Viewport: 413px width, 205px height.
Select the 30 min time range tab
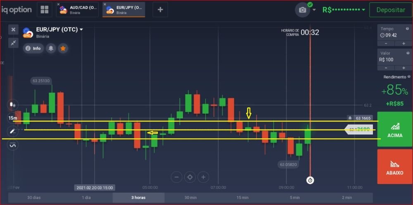pyautogui.click(x=190, y=198)
